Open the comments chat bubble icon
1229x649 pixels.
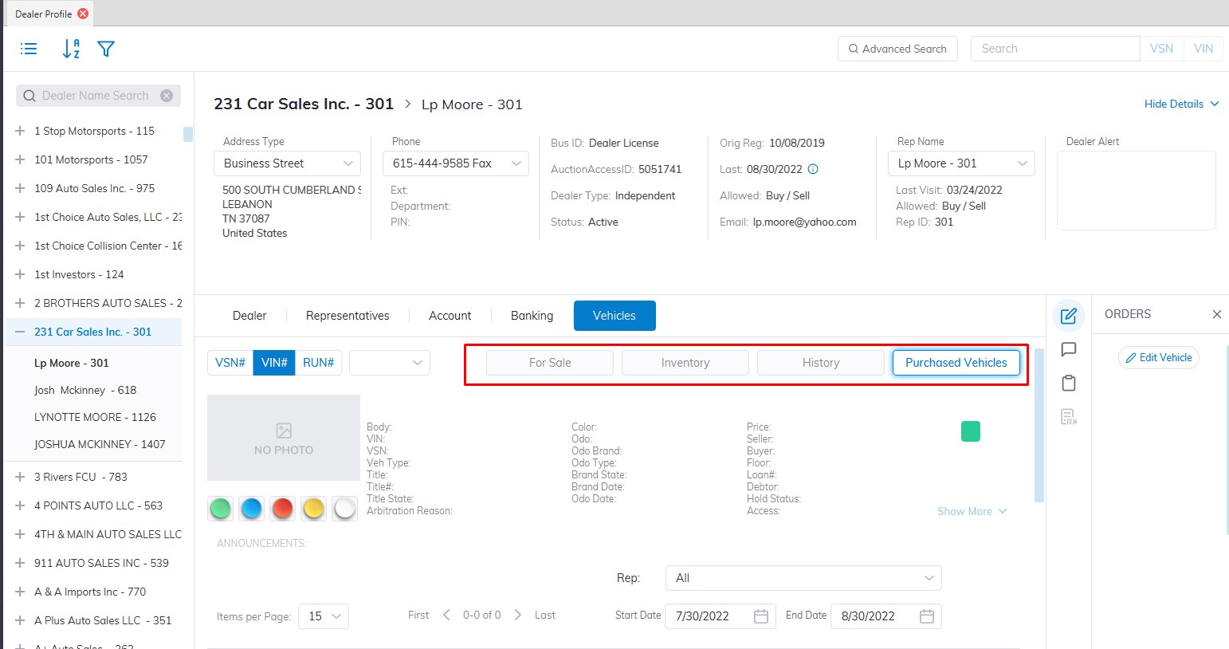point(1068,349)
